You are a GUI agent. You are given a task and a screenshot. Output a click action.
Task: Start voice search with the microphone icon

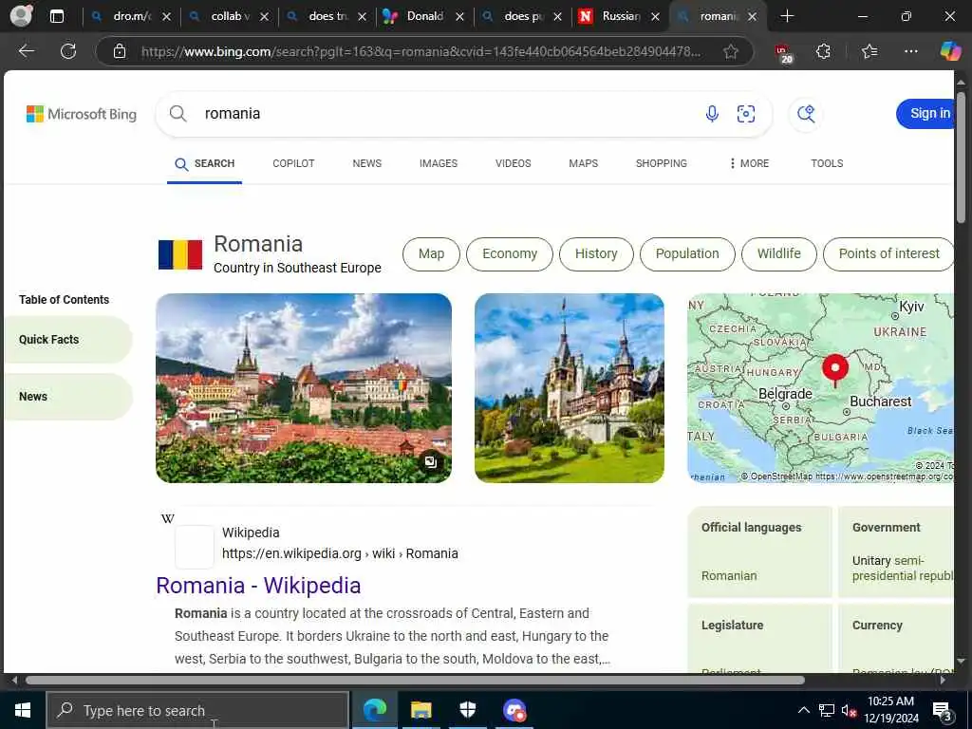(712, 114)
